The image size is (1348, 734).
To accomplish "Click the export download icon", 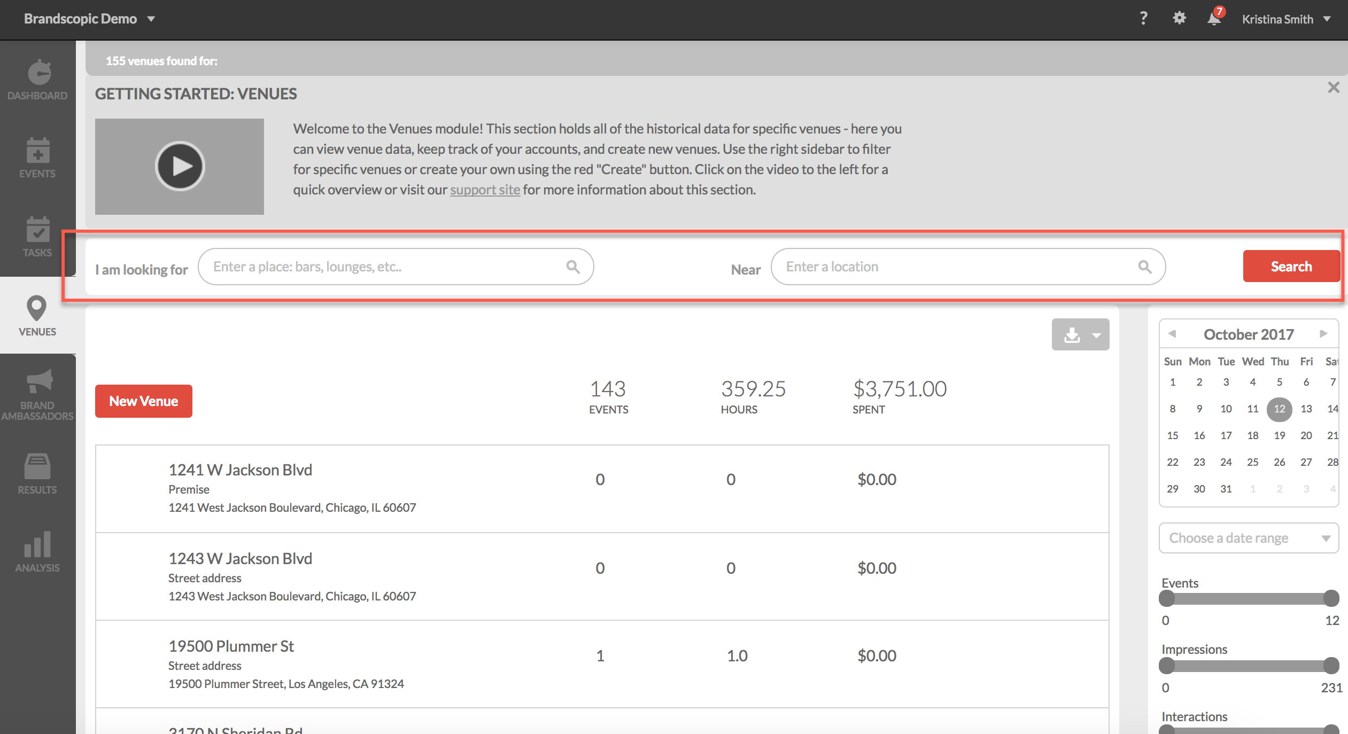I will 1072,335.
